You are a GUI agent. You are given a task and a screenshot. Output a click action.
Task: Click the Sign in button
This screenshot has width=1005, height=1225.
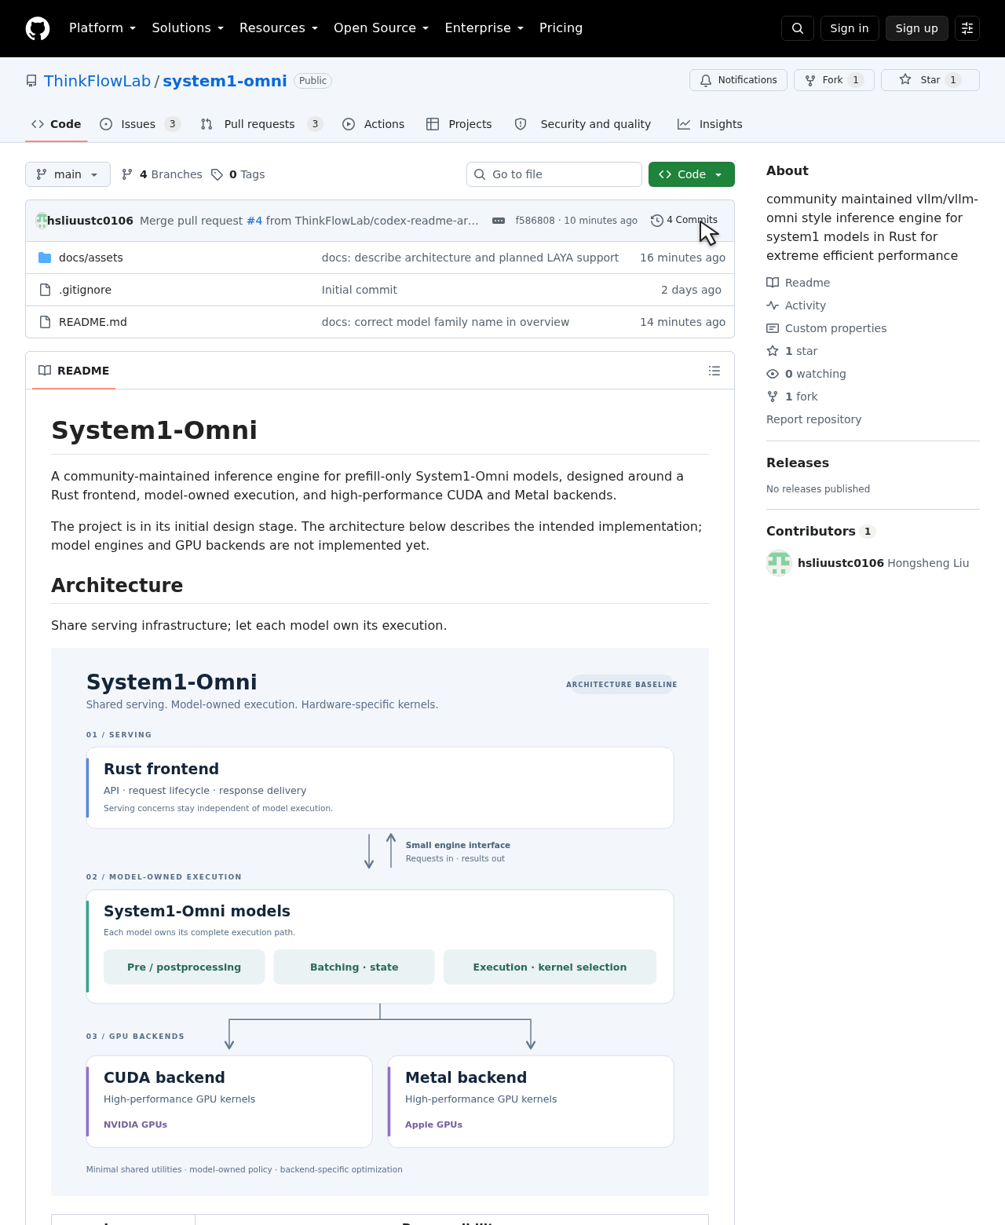click(850, 28)
